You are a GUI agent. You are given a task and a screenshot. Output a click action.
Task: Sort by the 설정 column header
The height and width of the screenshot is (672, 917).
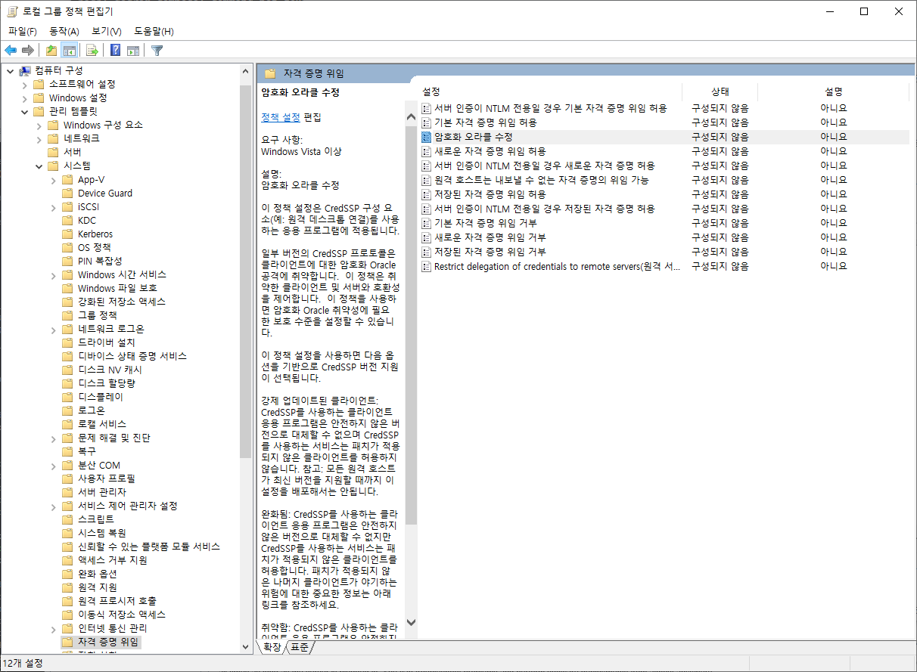(550, 91)
